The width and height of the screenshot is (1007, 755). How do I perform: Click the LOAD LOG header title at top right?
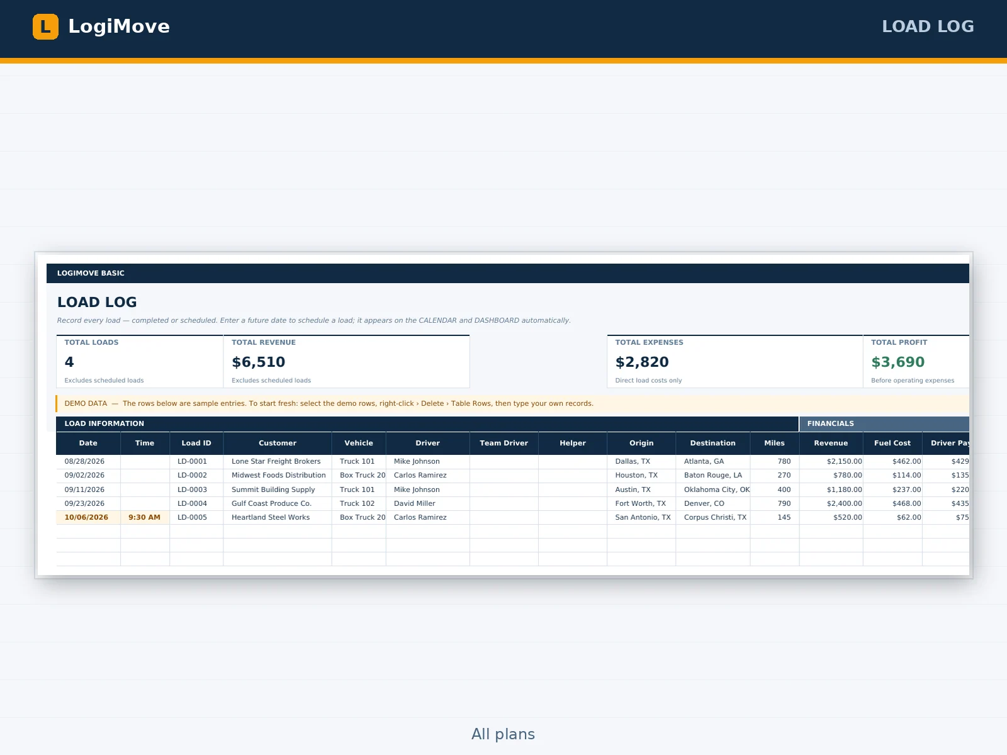click(x=928, y=26)
